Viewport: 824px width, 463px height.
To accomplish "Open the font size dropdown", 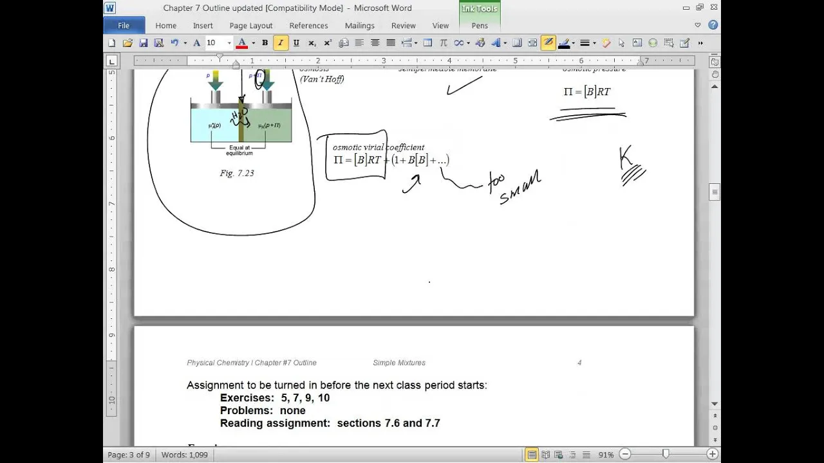I will 229,43.
